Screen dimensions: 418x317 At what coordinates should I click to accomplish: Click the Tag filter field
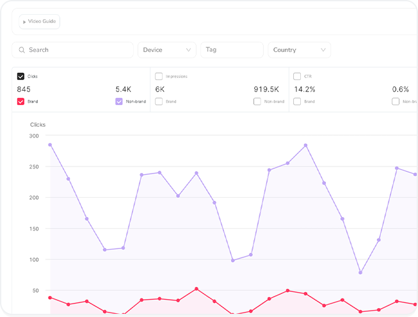coord(232,50)
